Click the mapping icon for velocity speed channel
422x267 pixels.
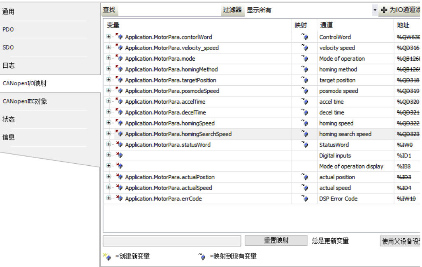pyautogui.click(x=305, y=47)
